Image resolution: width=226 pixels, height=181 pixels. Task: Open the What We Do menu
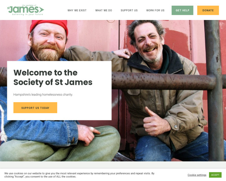(x=104, y=11)
